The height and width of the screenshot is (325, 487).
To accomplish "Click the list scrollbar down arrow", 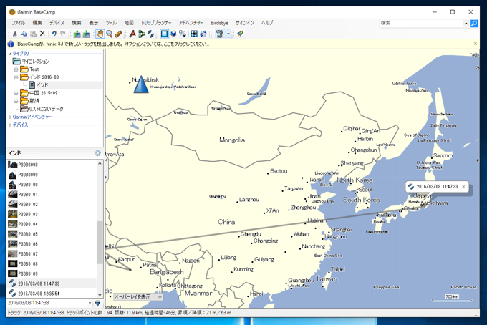I will click(x=100, y=295).
